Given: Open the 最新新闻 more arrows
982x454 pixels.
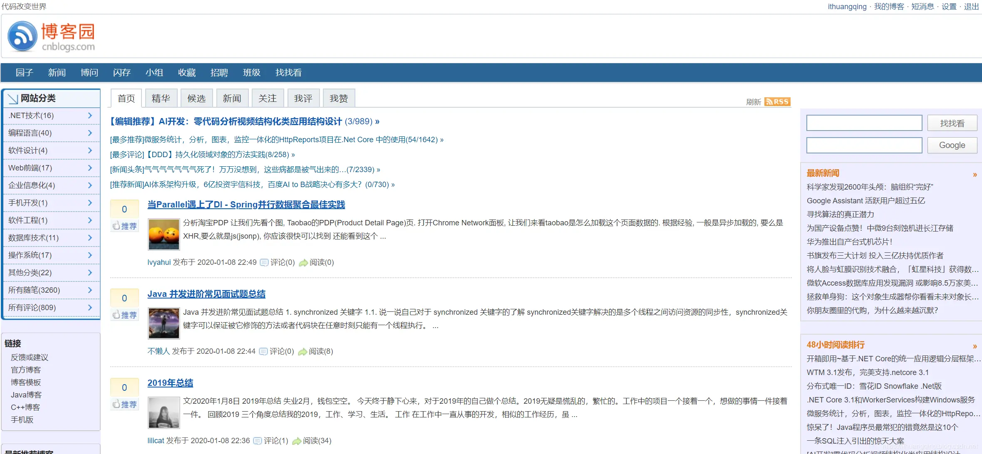Looking at the screenshot, I should [x=975, y=175].
